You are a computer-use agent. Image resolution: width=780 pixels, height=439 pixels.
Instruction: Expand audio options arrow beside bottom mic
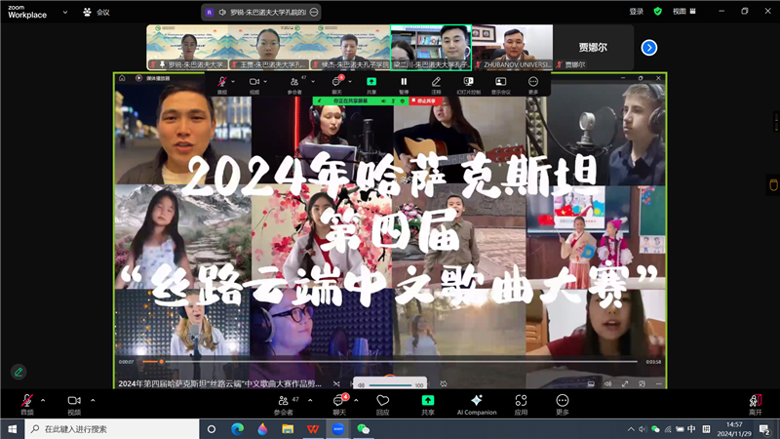click(46, 399)
